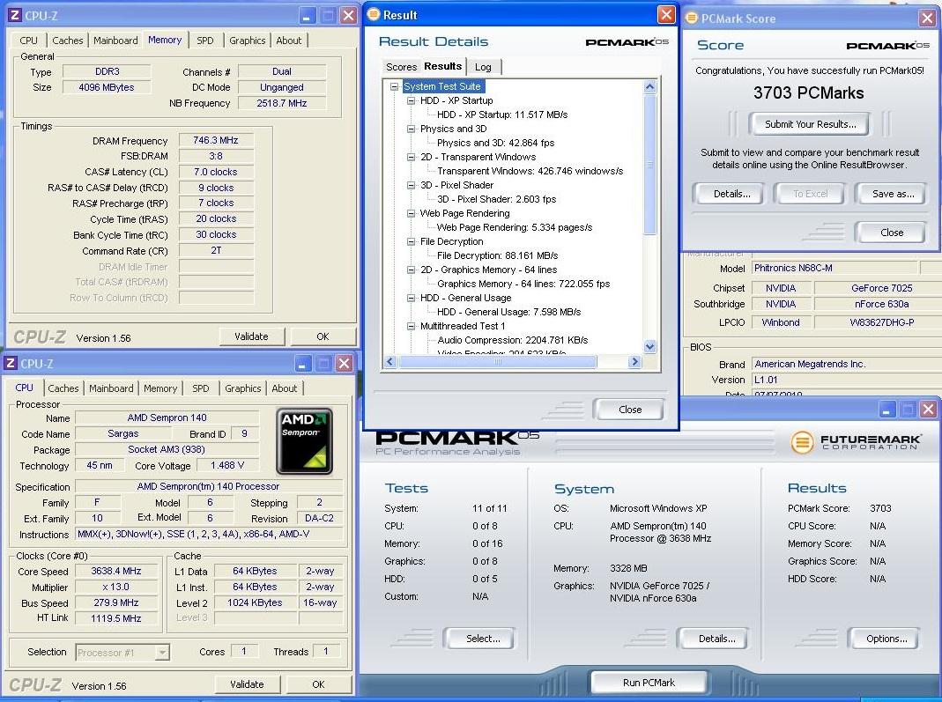Viewport: 942px width, 702px height.
Task: Open Caches tab in lower CPU-Z window
Action: tap(63, 388)
